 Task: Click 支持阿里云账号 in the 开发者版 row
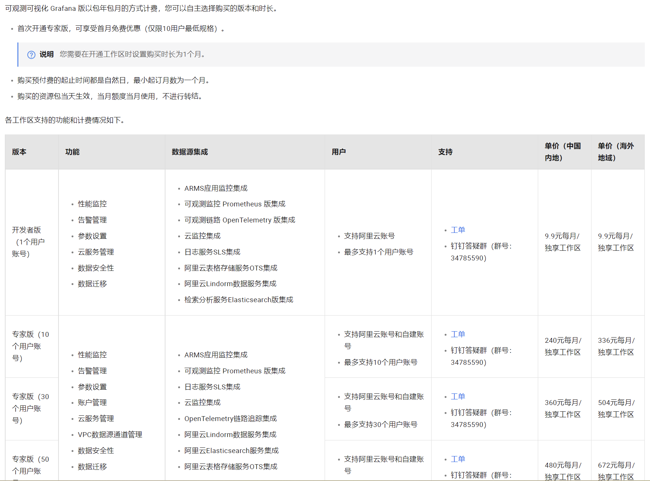pyautogui.click(x=369, y=236)
